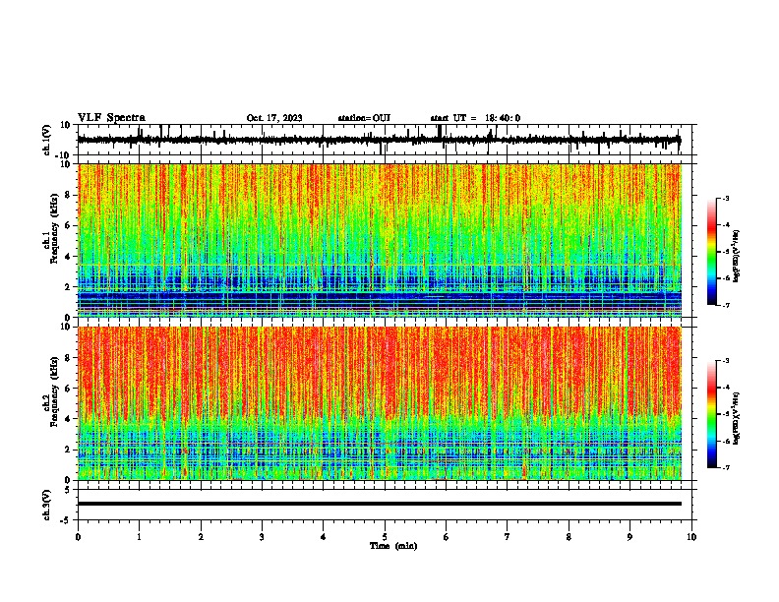Click the ch.1 spectrogram color scale bar

[711, 252]
